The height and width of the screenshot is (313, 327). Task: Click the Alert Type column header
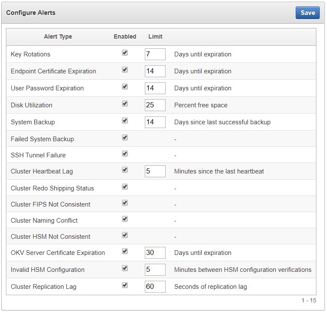[58, 37]
